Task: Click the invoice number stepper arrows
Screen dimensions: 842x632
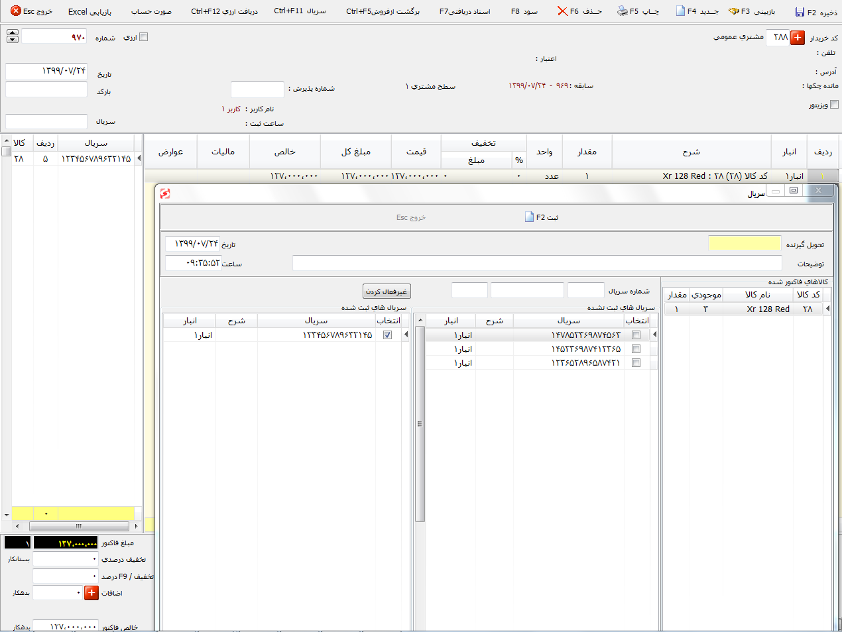Action: [x=13, y=36]
